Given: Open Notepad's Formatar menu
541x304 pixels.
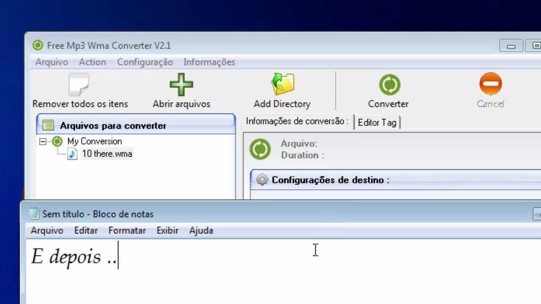Looking at the screenshot, I should point(127,231).
